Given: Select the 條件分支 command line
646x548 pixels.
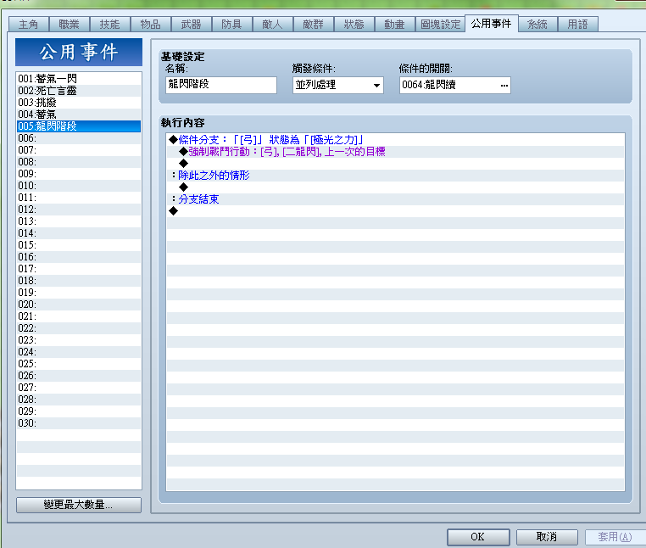Looking at the screenshot, I should pos(396,140).
